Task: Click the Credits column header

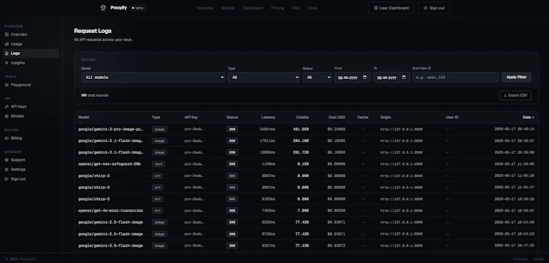Action: click(302, 117)
